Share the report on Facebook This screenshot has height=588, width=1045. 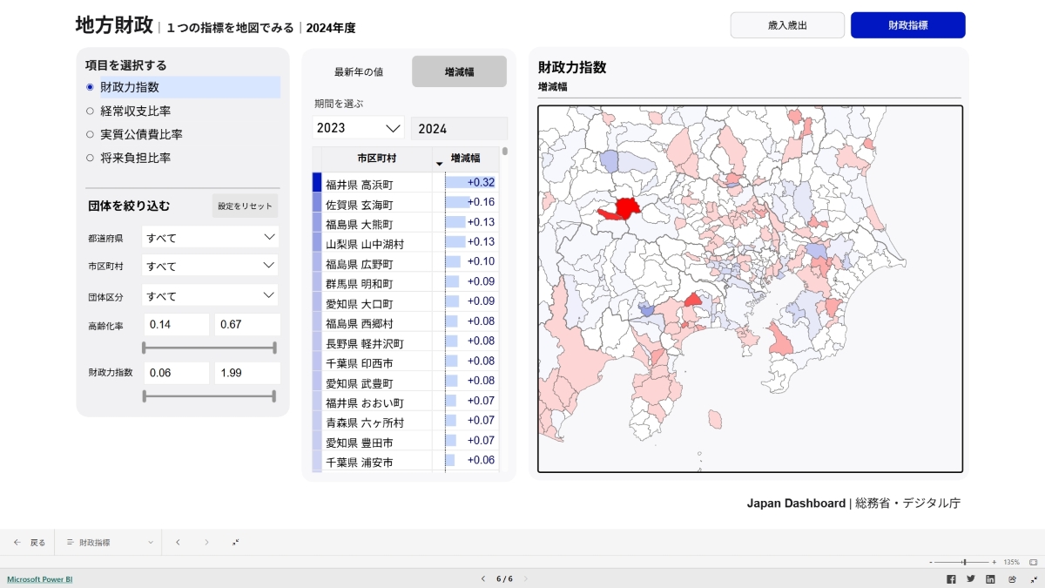[x=951, y=579]
